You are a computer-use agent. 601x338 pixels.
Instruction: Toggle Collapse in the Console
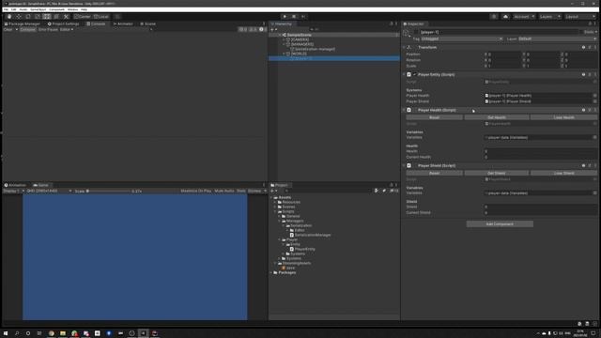click(x=27, y=29)
